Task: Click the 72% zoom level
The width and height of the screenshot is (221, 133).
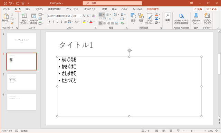Action: point(210,131)
